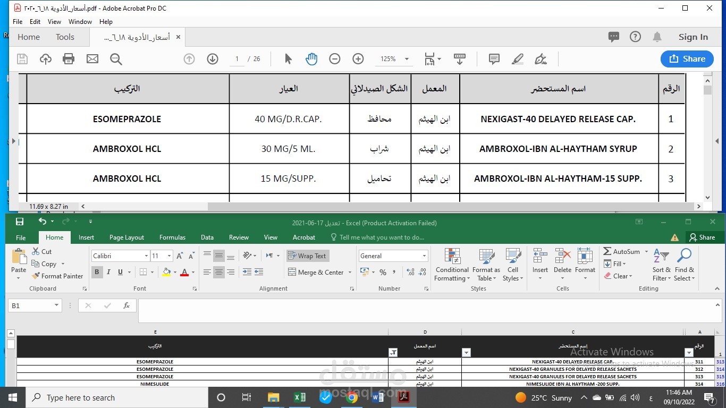Image resolution: width=726 pixels, height=408 pixels.
Task: Open Excel from the Windows taskbar
Action: pos(299,397)
